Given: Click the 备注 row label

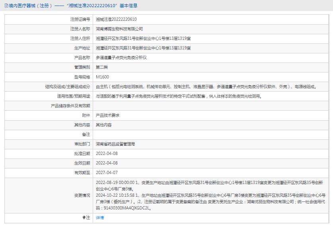Looking at the screenshot, I should coord(86,135).
